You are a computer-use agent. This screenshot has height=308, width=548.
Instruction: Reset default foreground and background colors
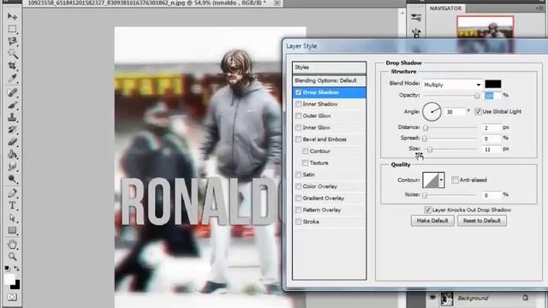7,268
